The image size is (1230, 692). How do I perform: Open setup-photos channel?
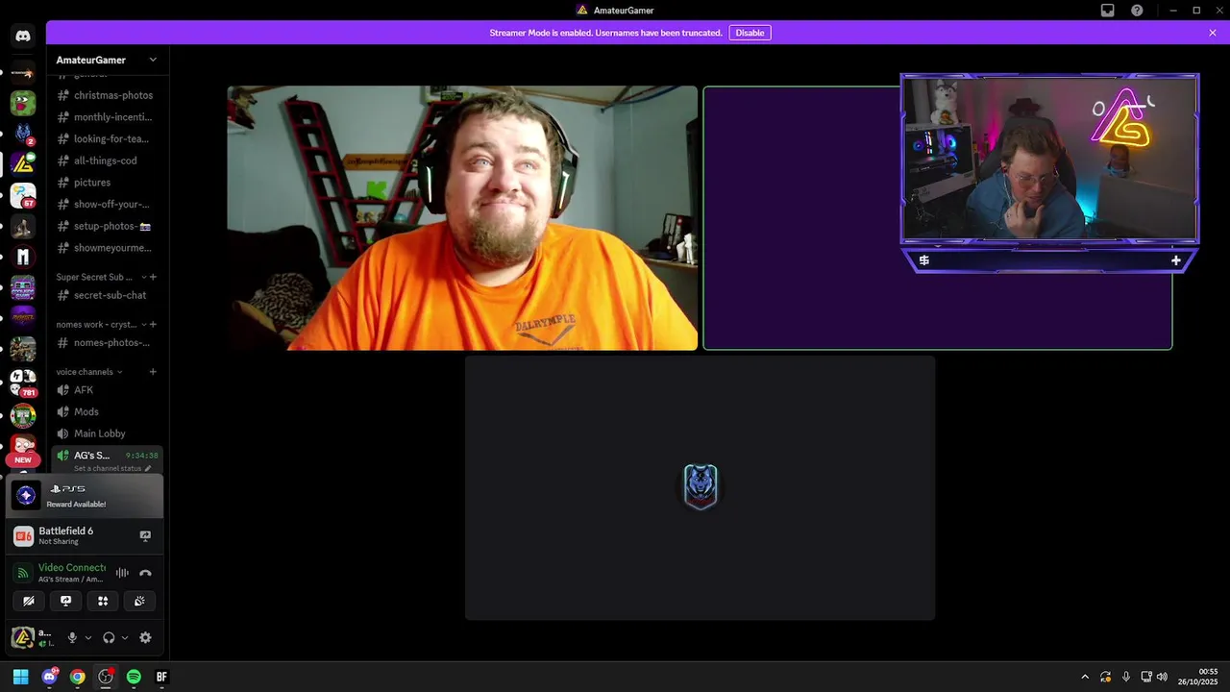coord(108,226)
